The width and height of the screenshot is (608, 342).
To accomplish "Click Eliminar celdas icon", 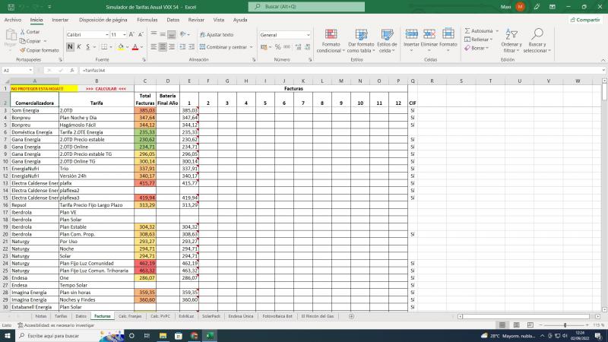I will (x=429, y=35).
